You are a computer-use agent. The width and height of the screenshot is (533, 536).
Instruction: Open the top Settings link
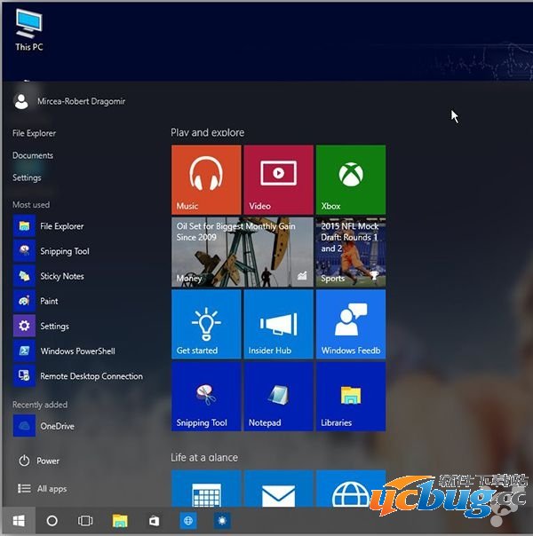pyautogui.click(x=27, y=177)
